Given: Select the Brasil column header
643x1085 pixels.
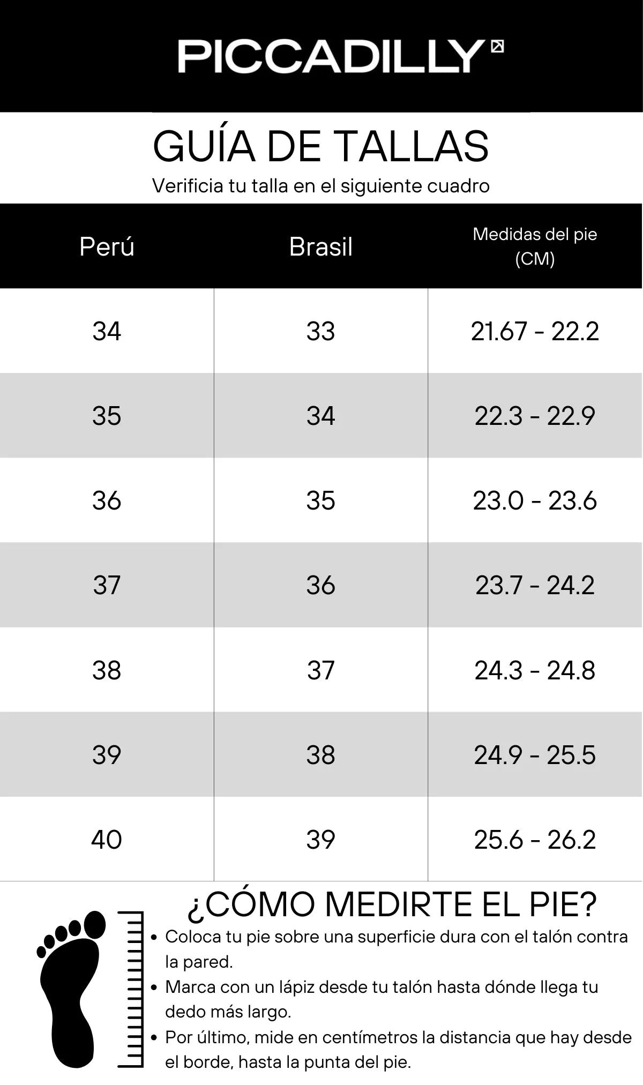Looking at the screenshot, I should (321, 246).
